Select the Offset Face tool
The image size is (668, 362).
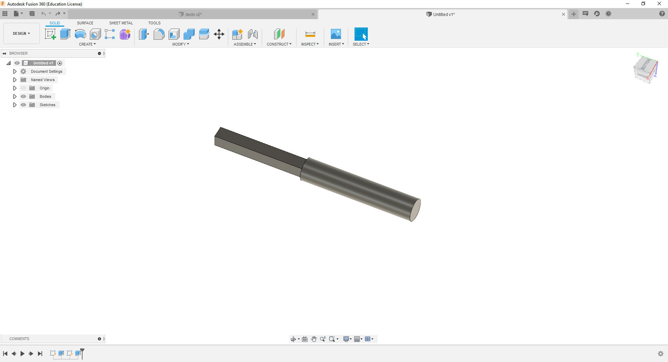(x=204, y=34)
